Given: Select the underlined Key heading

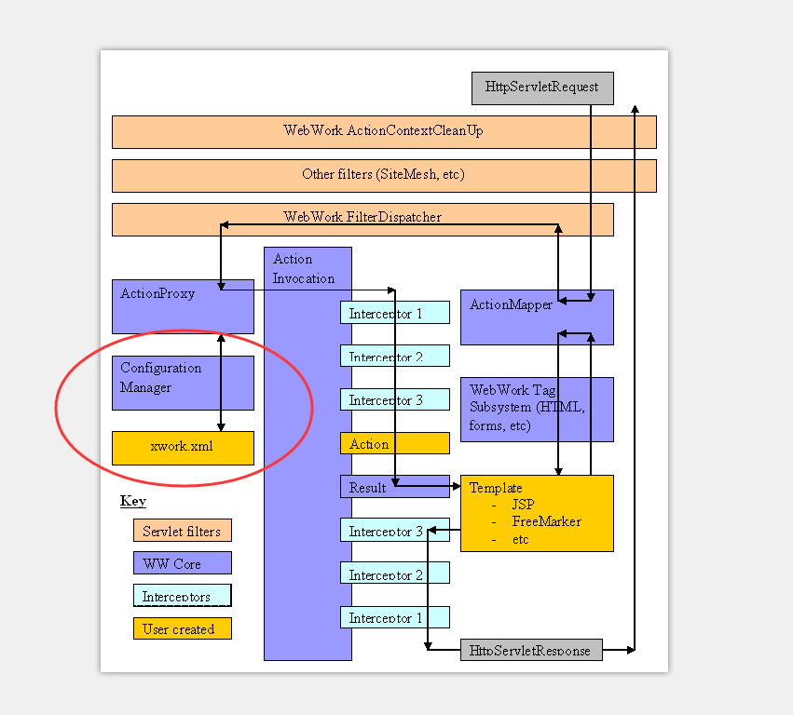Looking at the screenshot, I should click(133, 501).
